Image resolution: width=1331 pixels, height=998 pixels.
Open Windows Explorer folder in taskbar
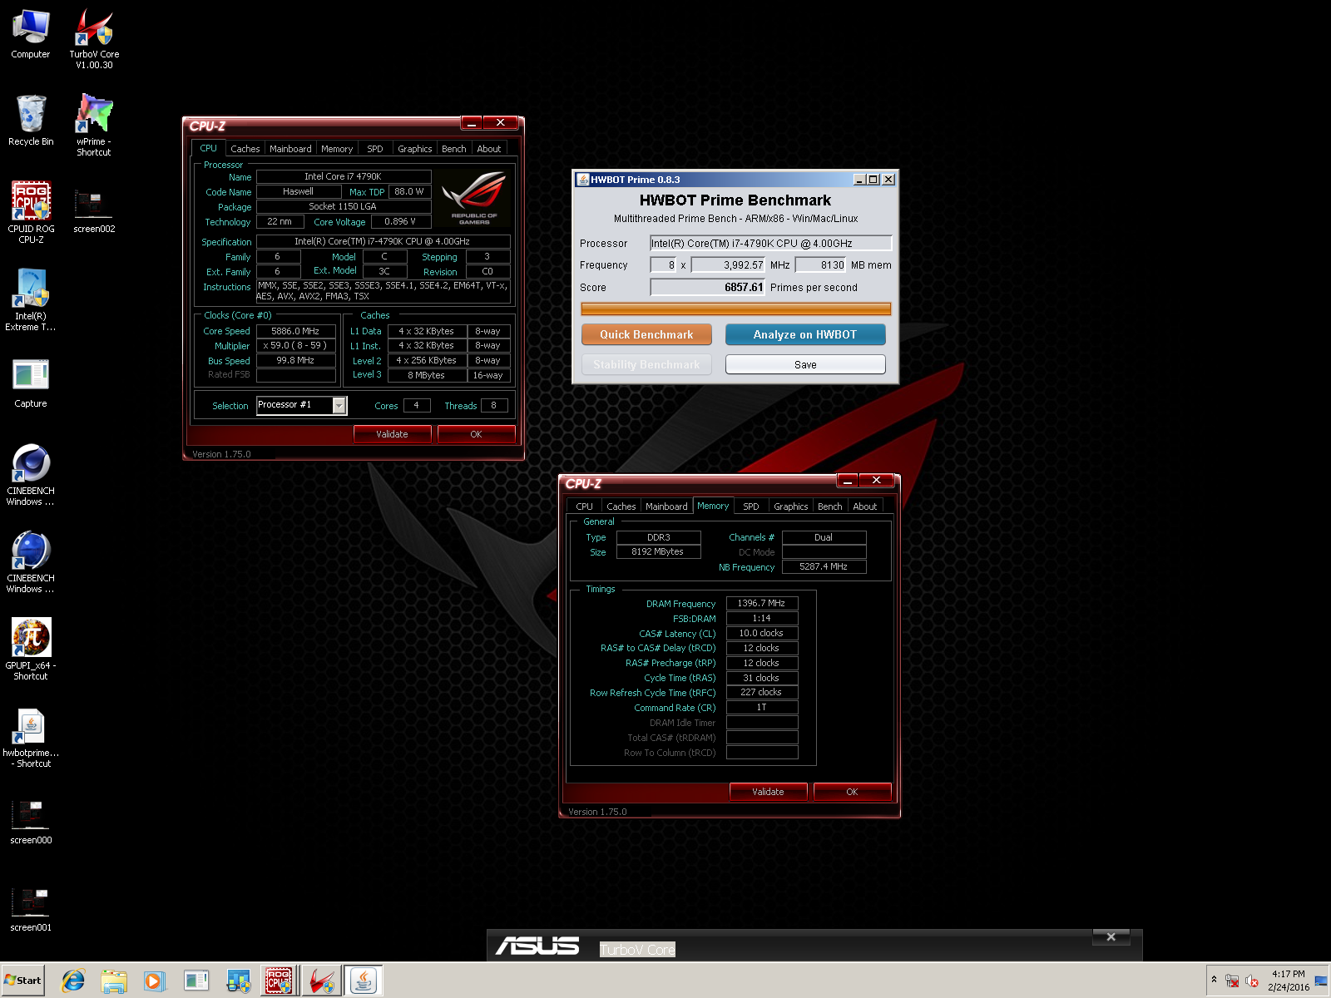click(x=114, y=981)
